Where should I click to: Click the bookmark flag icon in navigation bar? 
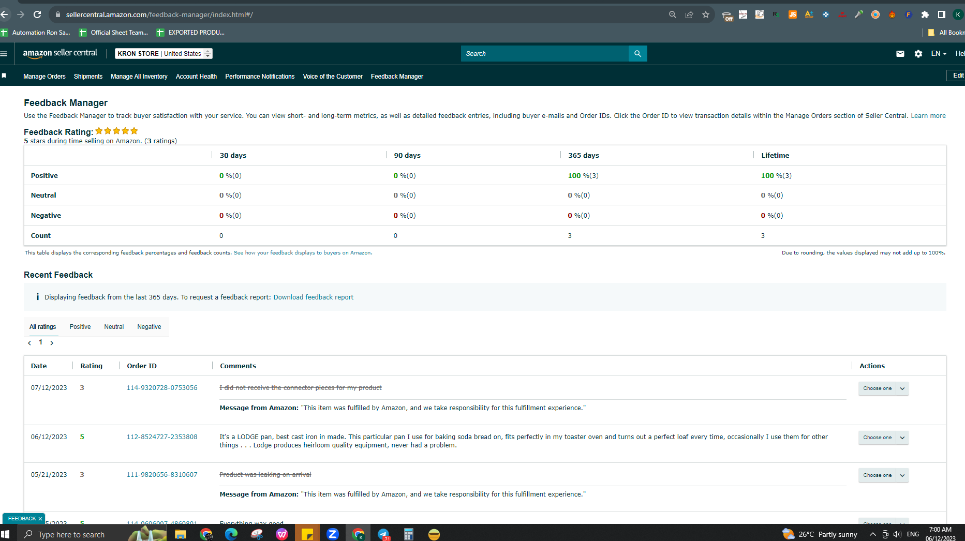(x=4, y=76)
